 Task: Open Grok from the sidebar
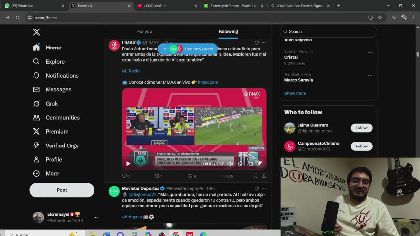pos(45,104)
